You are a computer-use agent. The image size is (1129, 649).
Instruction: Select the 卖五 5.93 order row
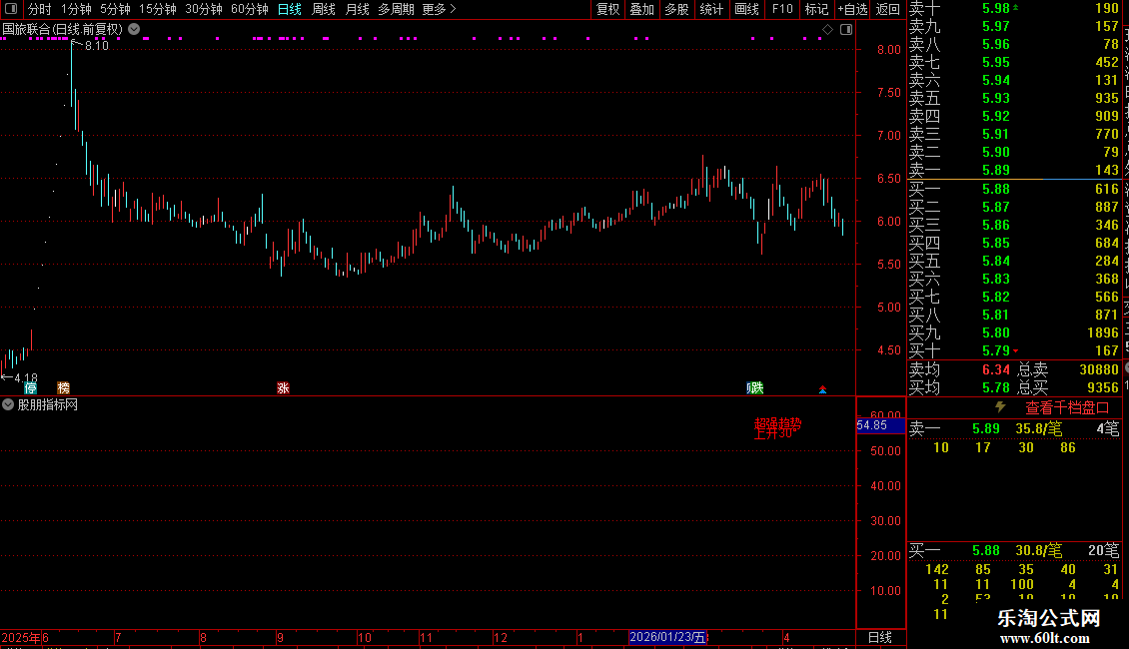[1014, 99]
